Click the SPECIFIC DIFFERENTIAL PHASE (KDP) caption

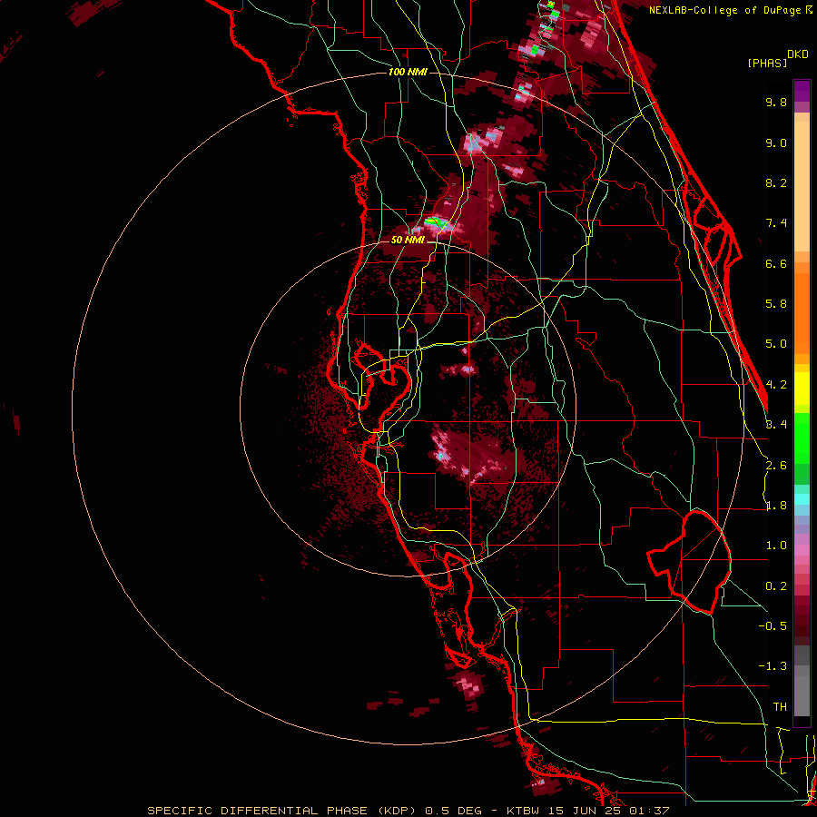tap(284, 811)
